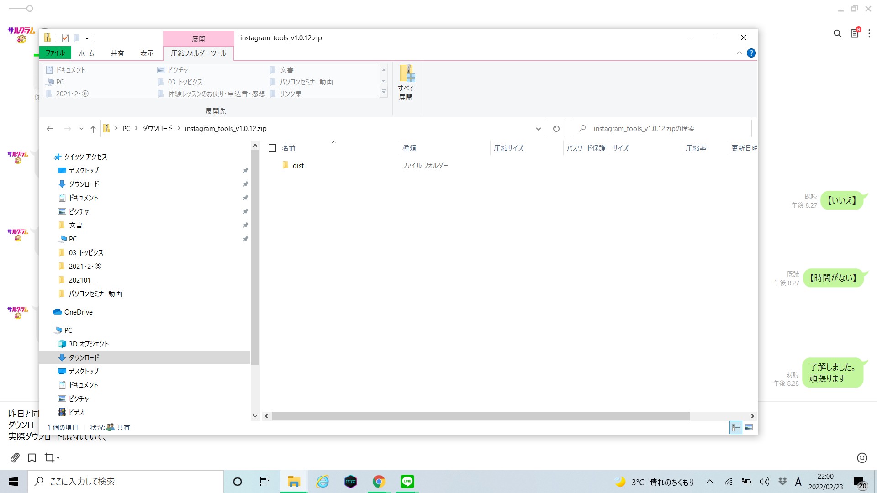The width and height of the screenshot is (877, 493).
Task: Toggle the select-all checkbox in the header
Action: 272,148
